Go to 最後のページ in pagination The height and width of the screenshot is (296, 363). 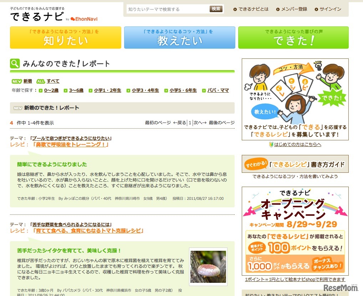pos(221,123)
